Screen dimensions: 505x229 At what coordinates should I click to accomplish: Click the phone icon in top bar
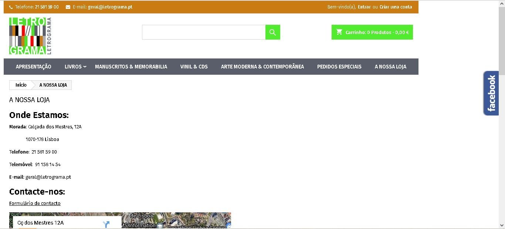point(11,7)
